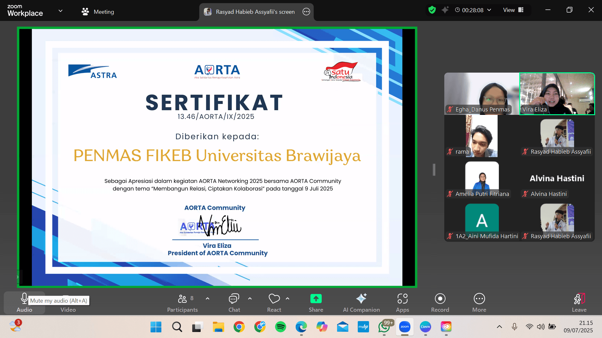Open the Zoom Apps panel
The image size is (602, 338).
[x=402, y=302]
